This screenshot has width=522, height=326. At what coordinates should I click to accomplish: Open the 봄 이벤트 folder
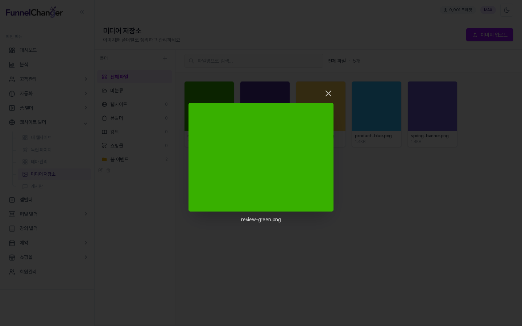pos(135,159)
